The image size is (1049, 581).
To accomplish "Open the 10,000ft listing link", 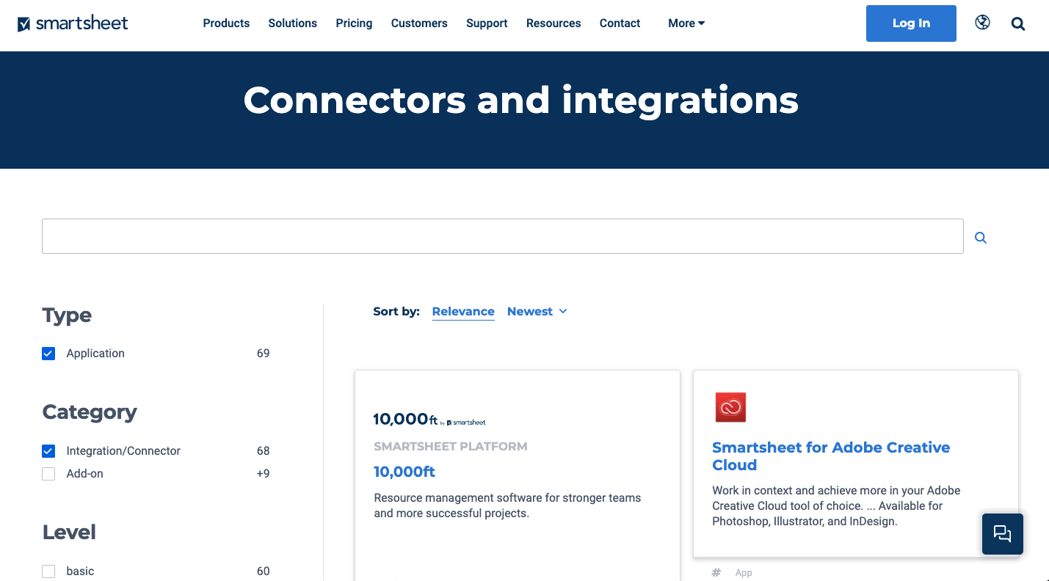I will tap(404, 472).
